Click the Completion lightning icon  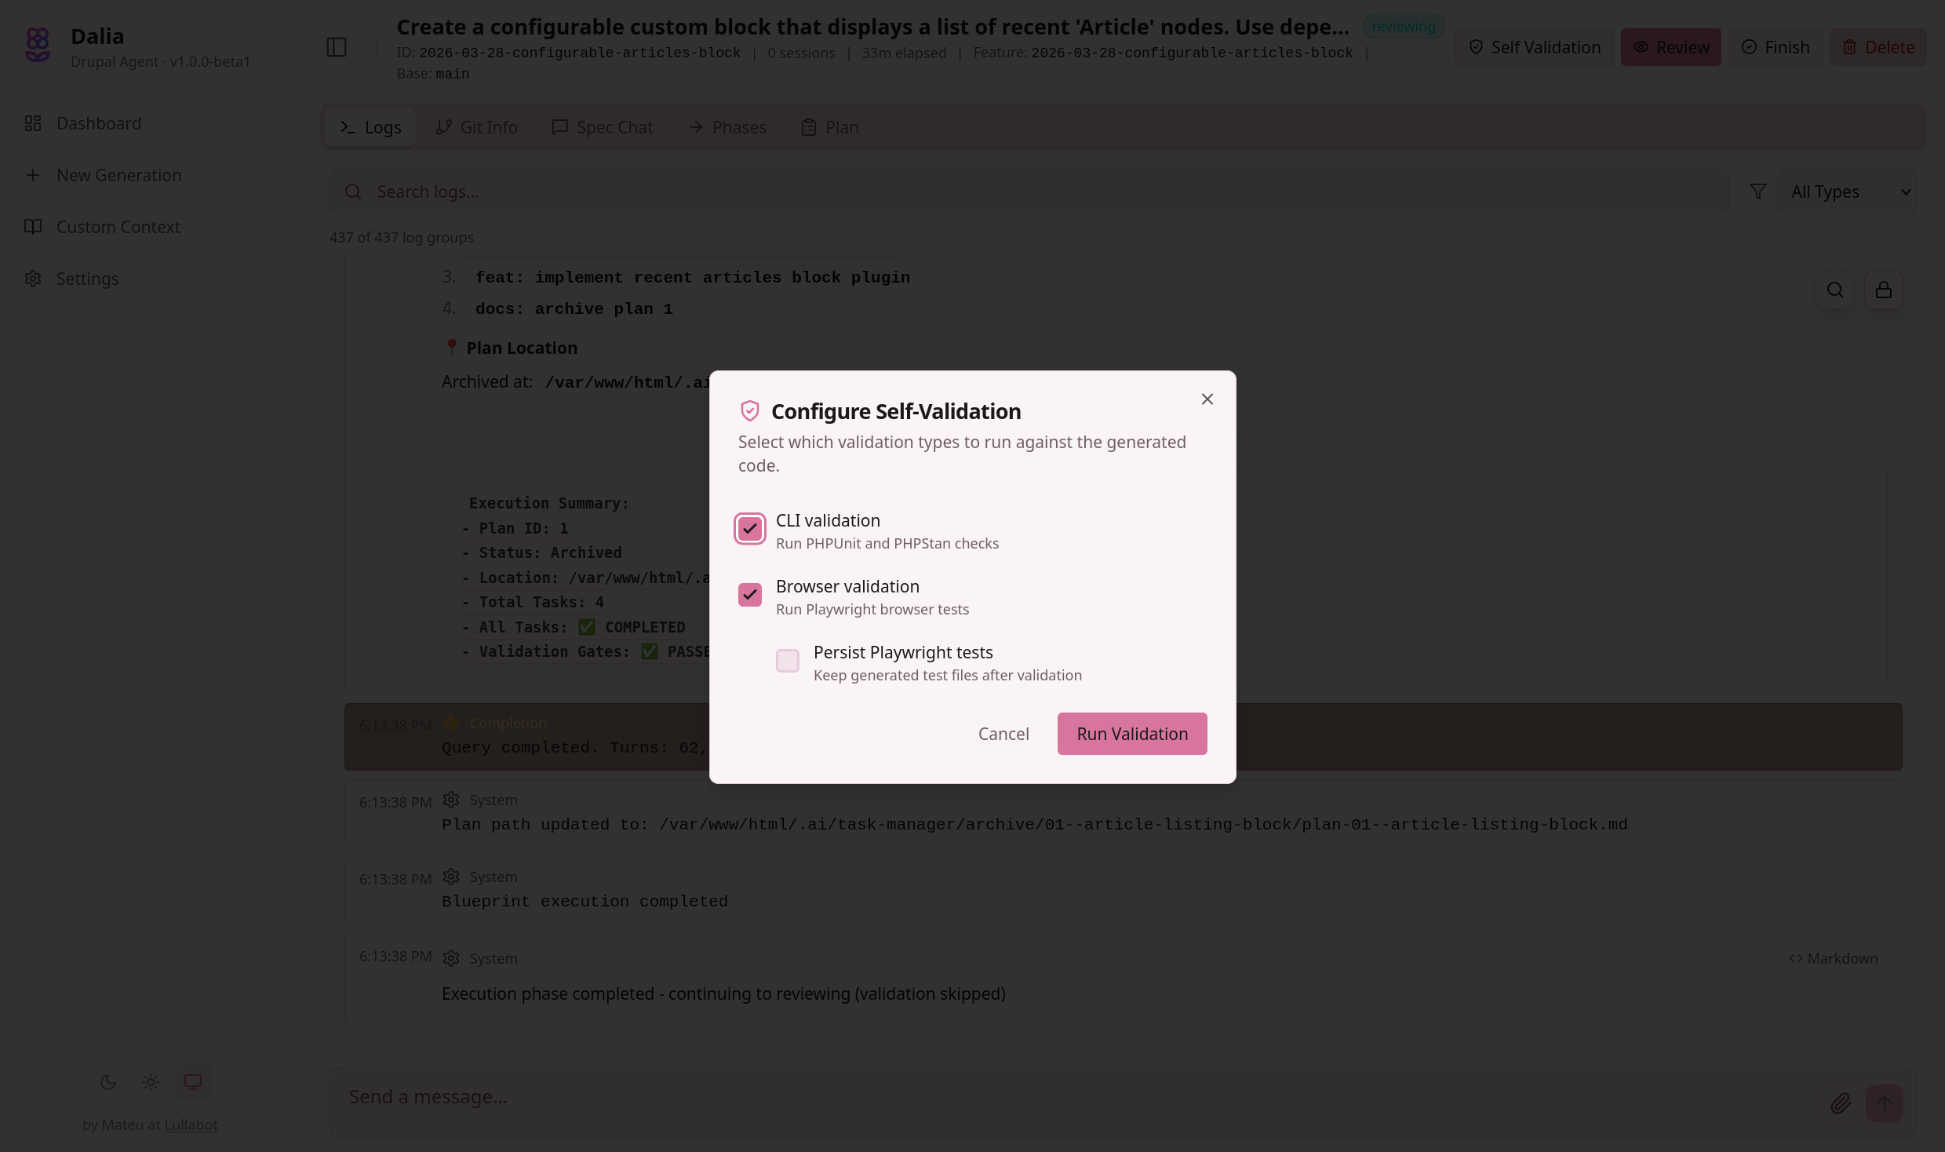pyautogui.click(x=451, y=723)
